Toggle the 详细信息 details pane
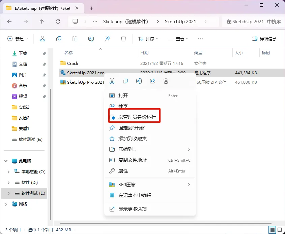Screen dimensions: 285x234 (x=264, y=39)
